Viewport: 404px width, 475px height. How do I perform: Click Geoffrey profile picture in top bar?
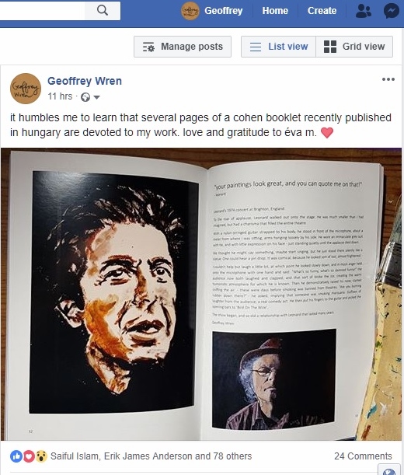tap(190, 11)
